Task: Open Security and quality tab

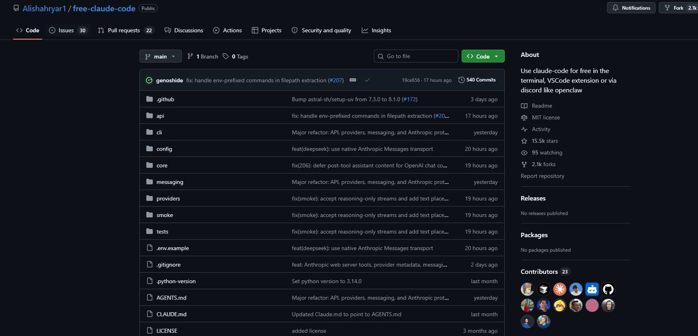Action: click(321, 30)
